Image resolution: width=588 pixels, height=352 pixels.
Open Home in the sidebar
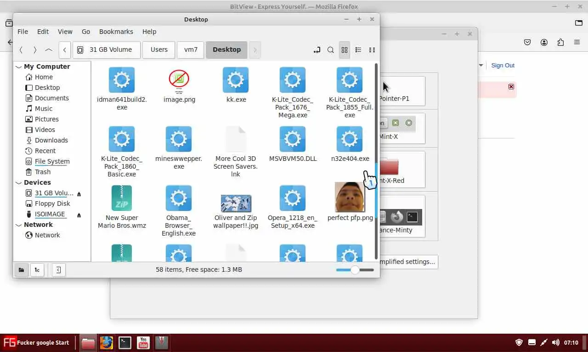pos(44,77)
